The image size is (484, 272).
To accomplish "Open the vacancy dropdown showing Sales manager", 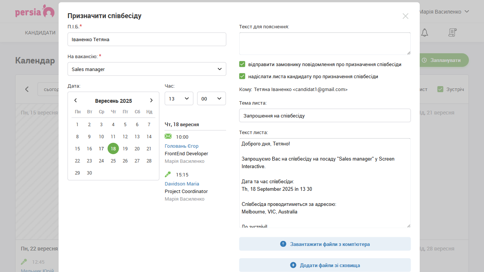I will [x=147, y=69].
